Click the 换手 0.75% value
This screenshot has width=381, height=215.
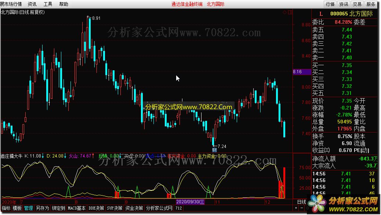click(345, 137)
